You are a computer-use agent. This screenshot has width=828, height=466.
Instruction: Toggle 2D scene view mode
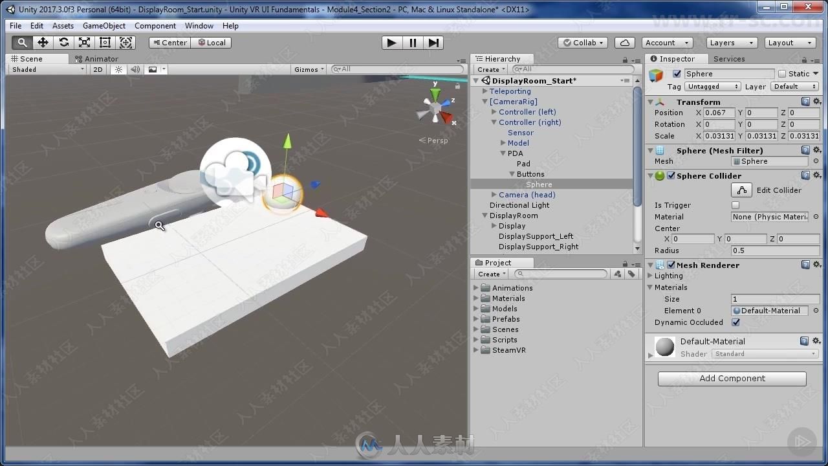[x=98, y=69]
